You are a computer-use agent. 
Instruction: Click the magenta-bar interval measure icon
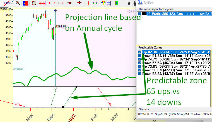(x=42, y=3)
